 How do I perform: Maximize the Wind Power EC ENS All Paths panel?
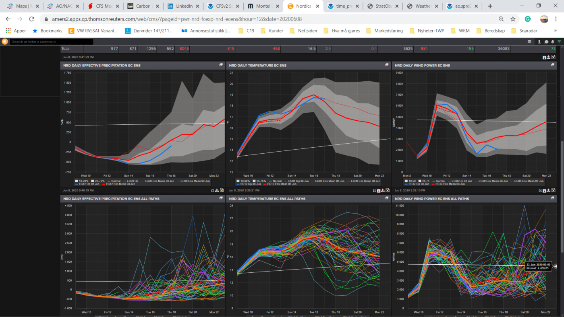pos(553,198)
